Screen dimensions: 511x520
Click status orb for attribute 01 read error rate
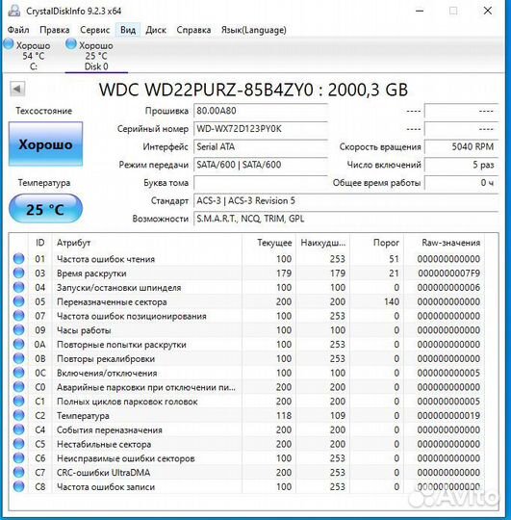tap(19, 259)
